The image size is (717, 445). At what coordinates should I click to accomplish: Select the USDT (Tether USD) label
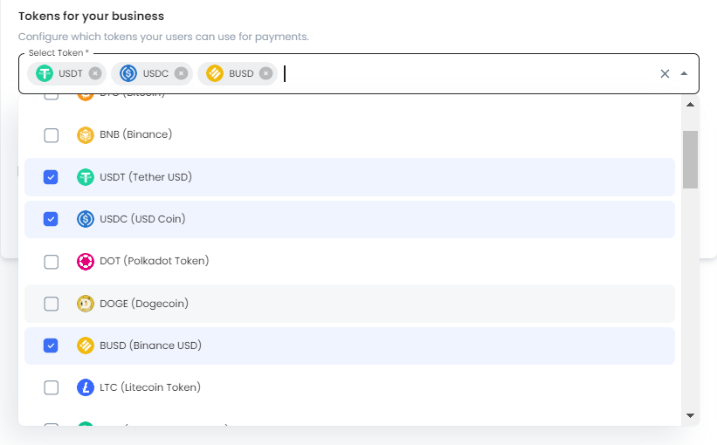146,177
